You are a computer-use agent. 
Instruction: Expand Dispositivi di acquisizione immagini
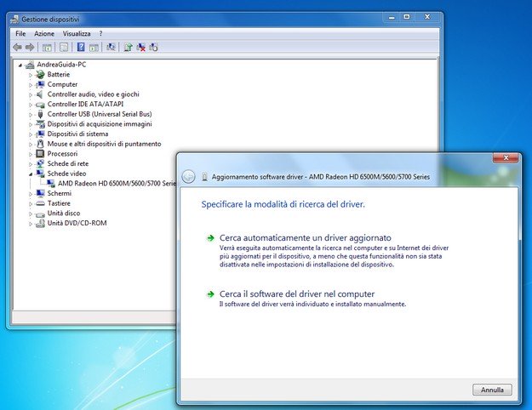click(31, 124)
